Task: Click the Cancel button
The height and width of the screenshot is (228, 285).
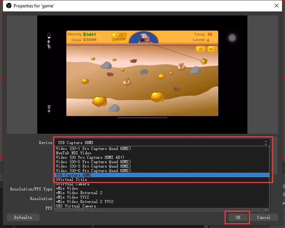Action: pyautogui.click(x=264, y=217)
